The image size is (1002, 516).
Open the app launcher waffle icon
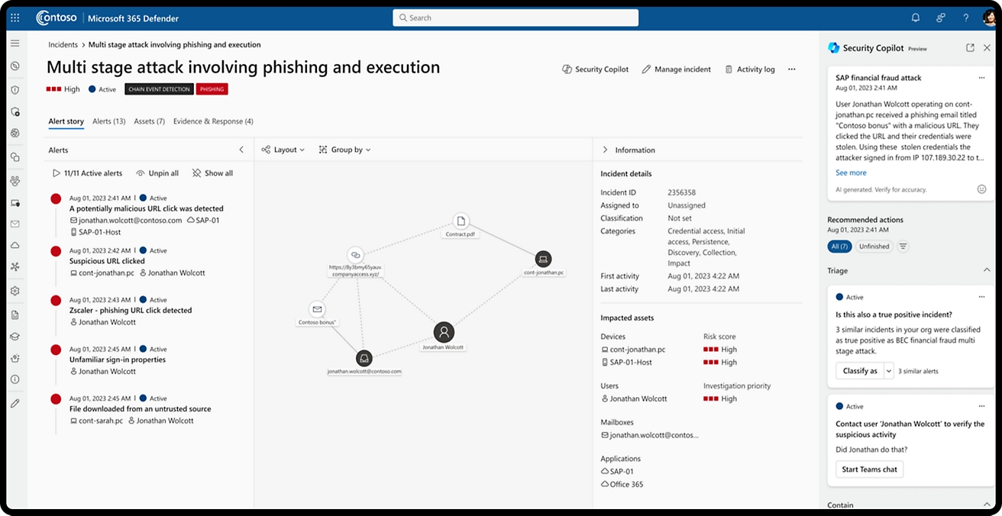pos(15,18)
